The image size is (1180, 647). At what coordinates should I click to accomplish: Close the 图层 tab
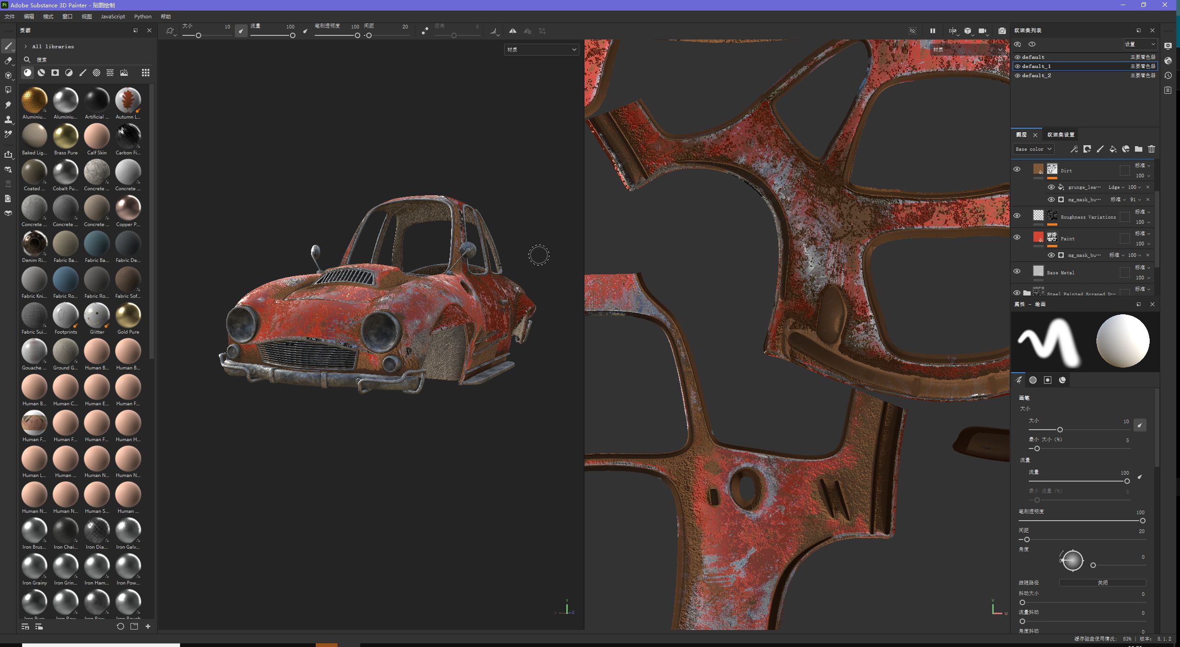point(1035,135)
